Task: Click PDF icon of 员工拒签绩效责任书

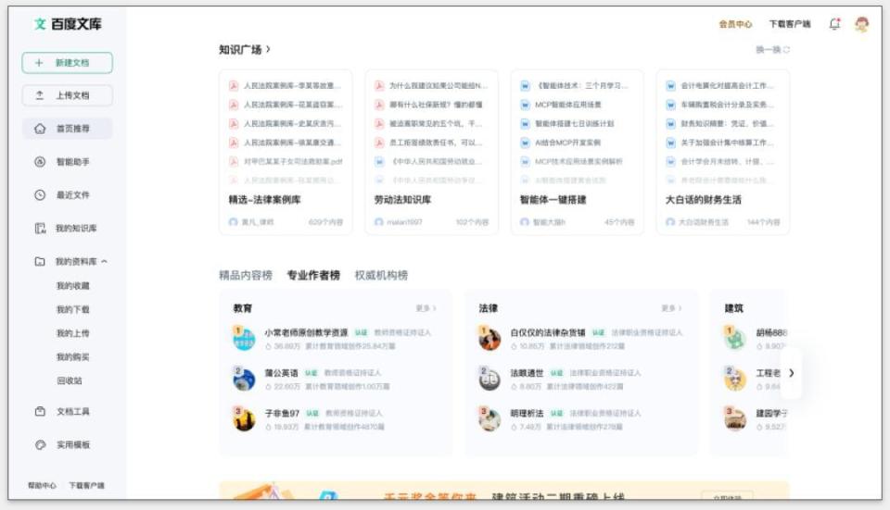Action: (379, 143)
